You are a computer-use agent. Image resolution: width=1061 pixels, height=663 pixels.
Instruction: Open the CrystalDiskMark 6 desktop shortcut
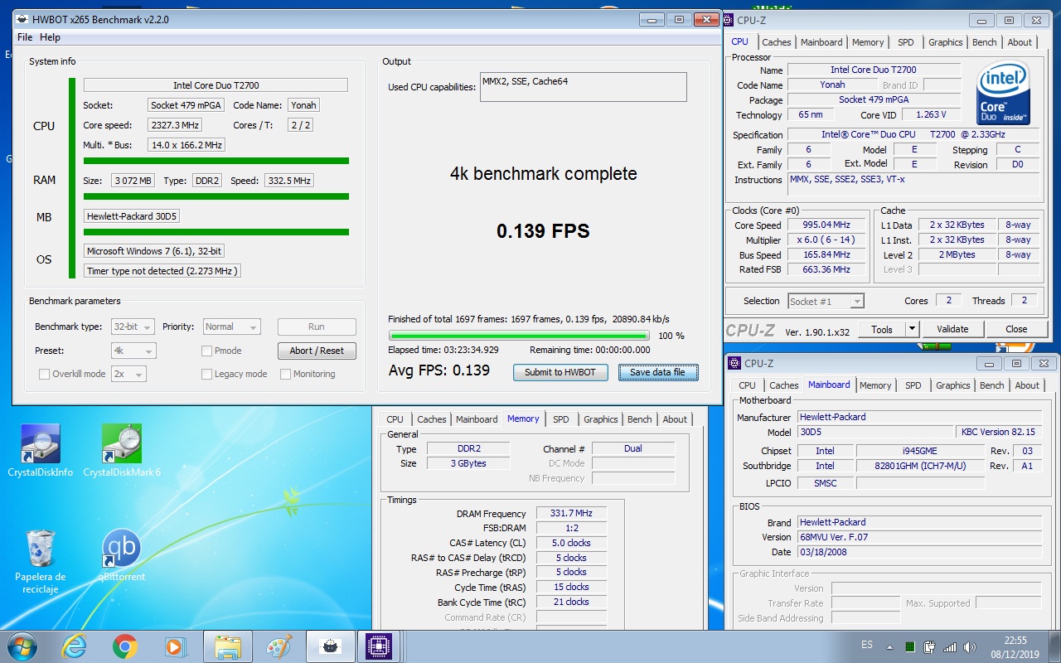tap(122, 451)
